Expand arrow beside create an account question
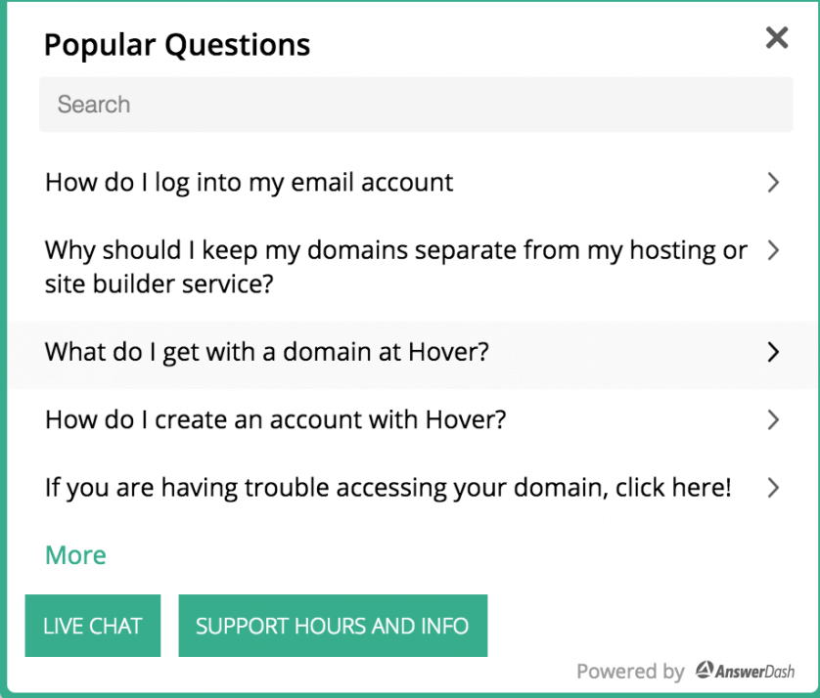This screenshot has height=698, width=820. [773, 420]
